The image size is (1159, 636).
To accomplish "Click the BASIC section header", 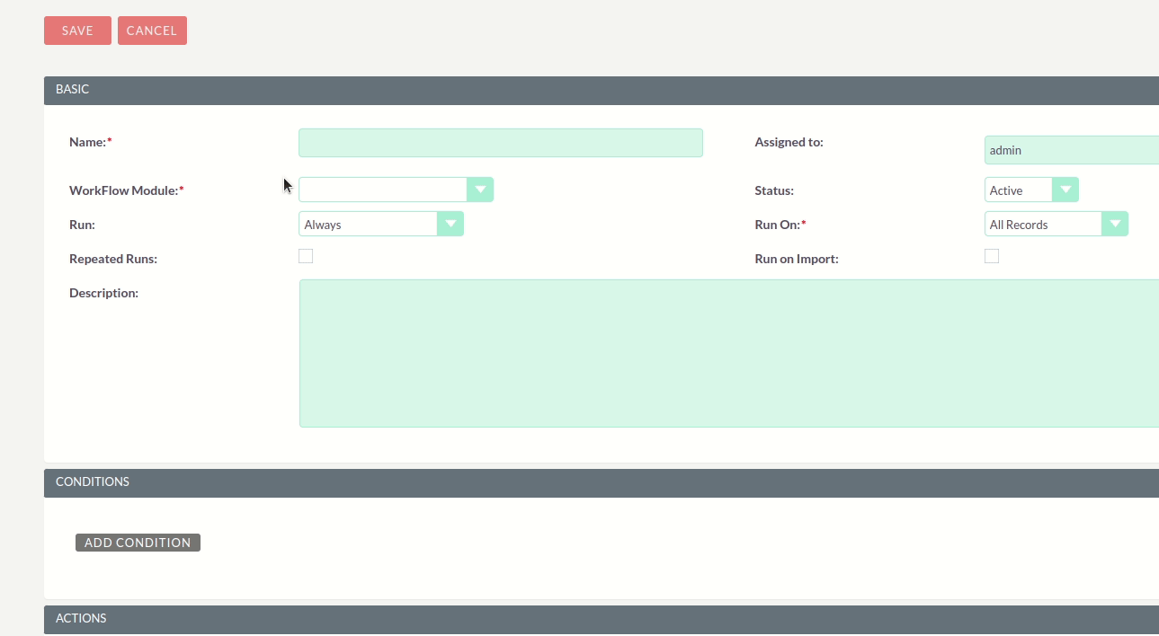I will pos(72,90).
